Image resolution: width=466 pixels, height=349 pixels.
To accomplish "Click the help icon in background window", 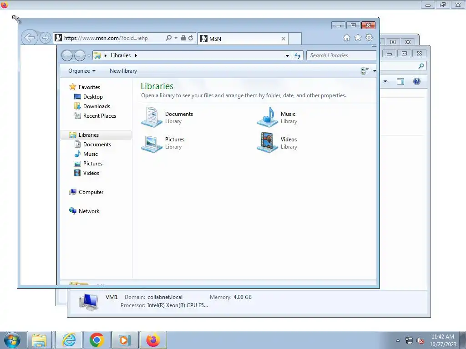I will click(x=417, y=81).
